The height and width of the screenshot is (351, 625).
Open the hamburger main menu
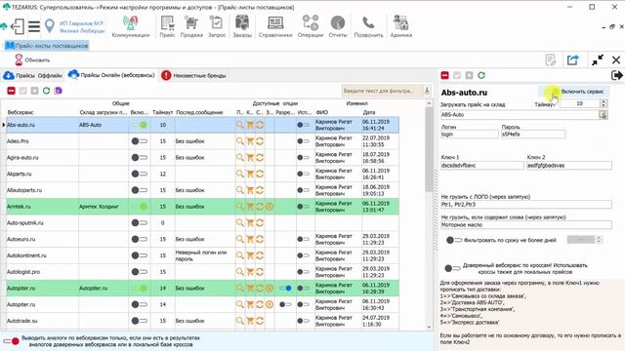click(x=34, y=26)
